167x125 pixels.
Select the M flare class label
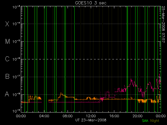(x=8, y=41)
